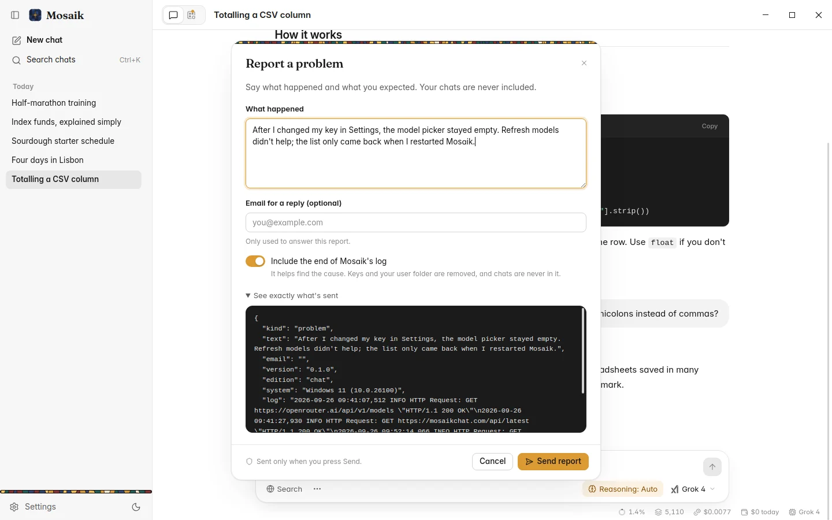Image resolution: width=832 pixels, height=520 pixels.
Task: Open more composer options (three dots)
Action: (x=317, y=489)
